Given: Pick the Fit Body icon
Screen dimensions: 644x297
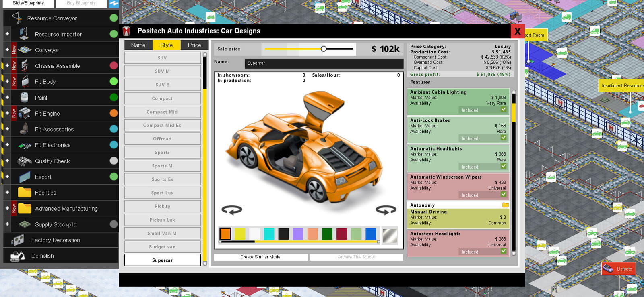Looking at the screenshot, I should [25, 81].
